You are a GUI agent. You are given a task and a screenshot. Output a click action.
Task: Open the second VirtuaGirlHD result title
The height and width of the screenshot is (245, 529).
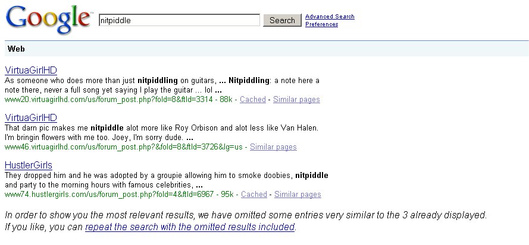coord(30,117)
